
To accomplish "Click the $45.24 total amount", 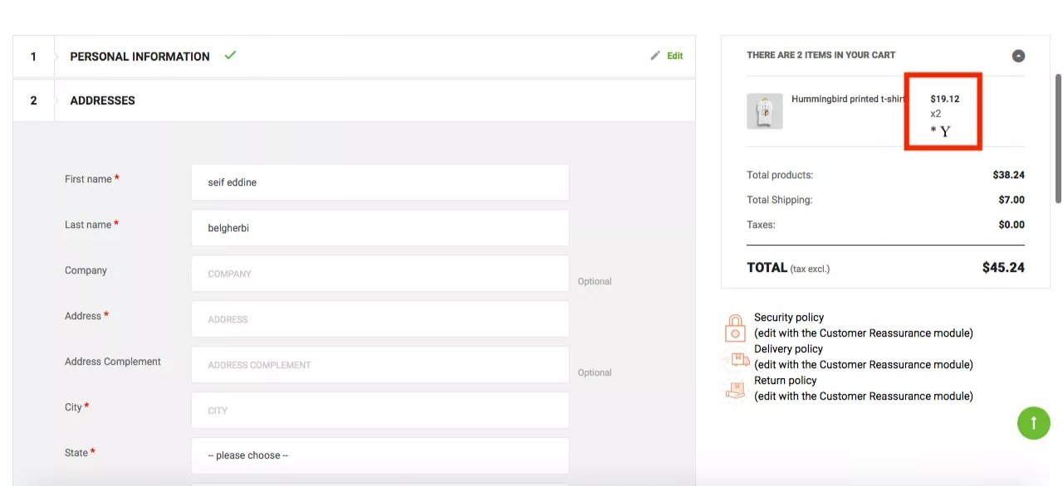I will coord(1003,267).
